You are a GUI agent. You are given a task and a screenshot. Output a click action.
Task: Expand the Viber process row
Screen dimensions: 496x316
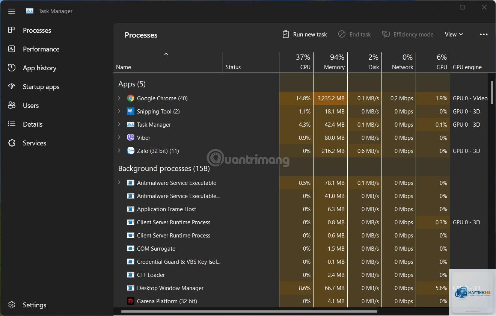click(x=119, y=138)
